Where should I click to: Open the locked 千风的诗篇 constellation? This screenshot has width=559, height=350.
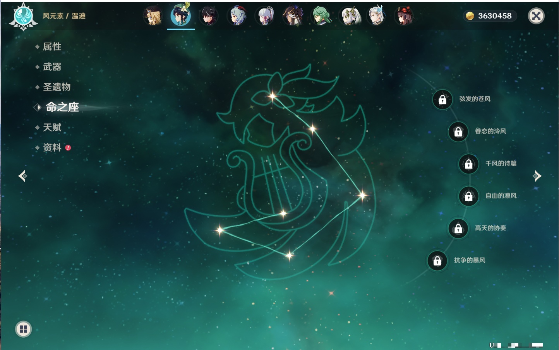point(469,164)
